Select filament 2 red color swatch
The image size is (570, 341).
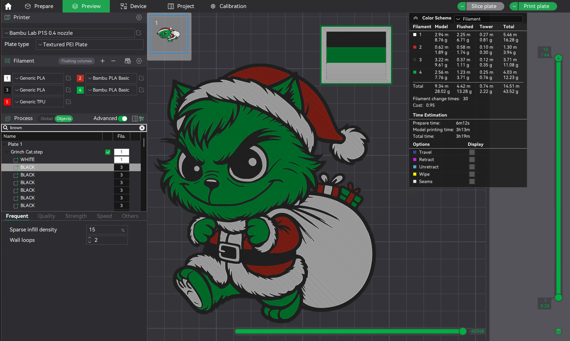[x=80, y=78]
